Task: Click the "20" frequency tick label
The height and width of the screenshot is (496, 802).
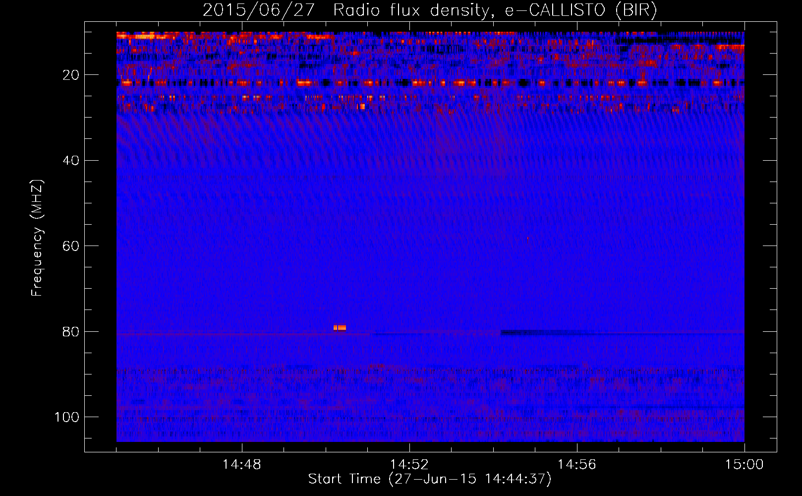Action: [71, 75]
